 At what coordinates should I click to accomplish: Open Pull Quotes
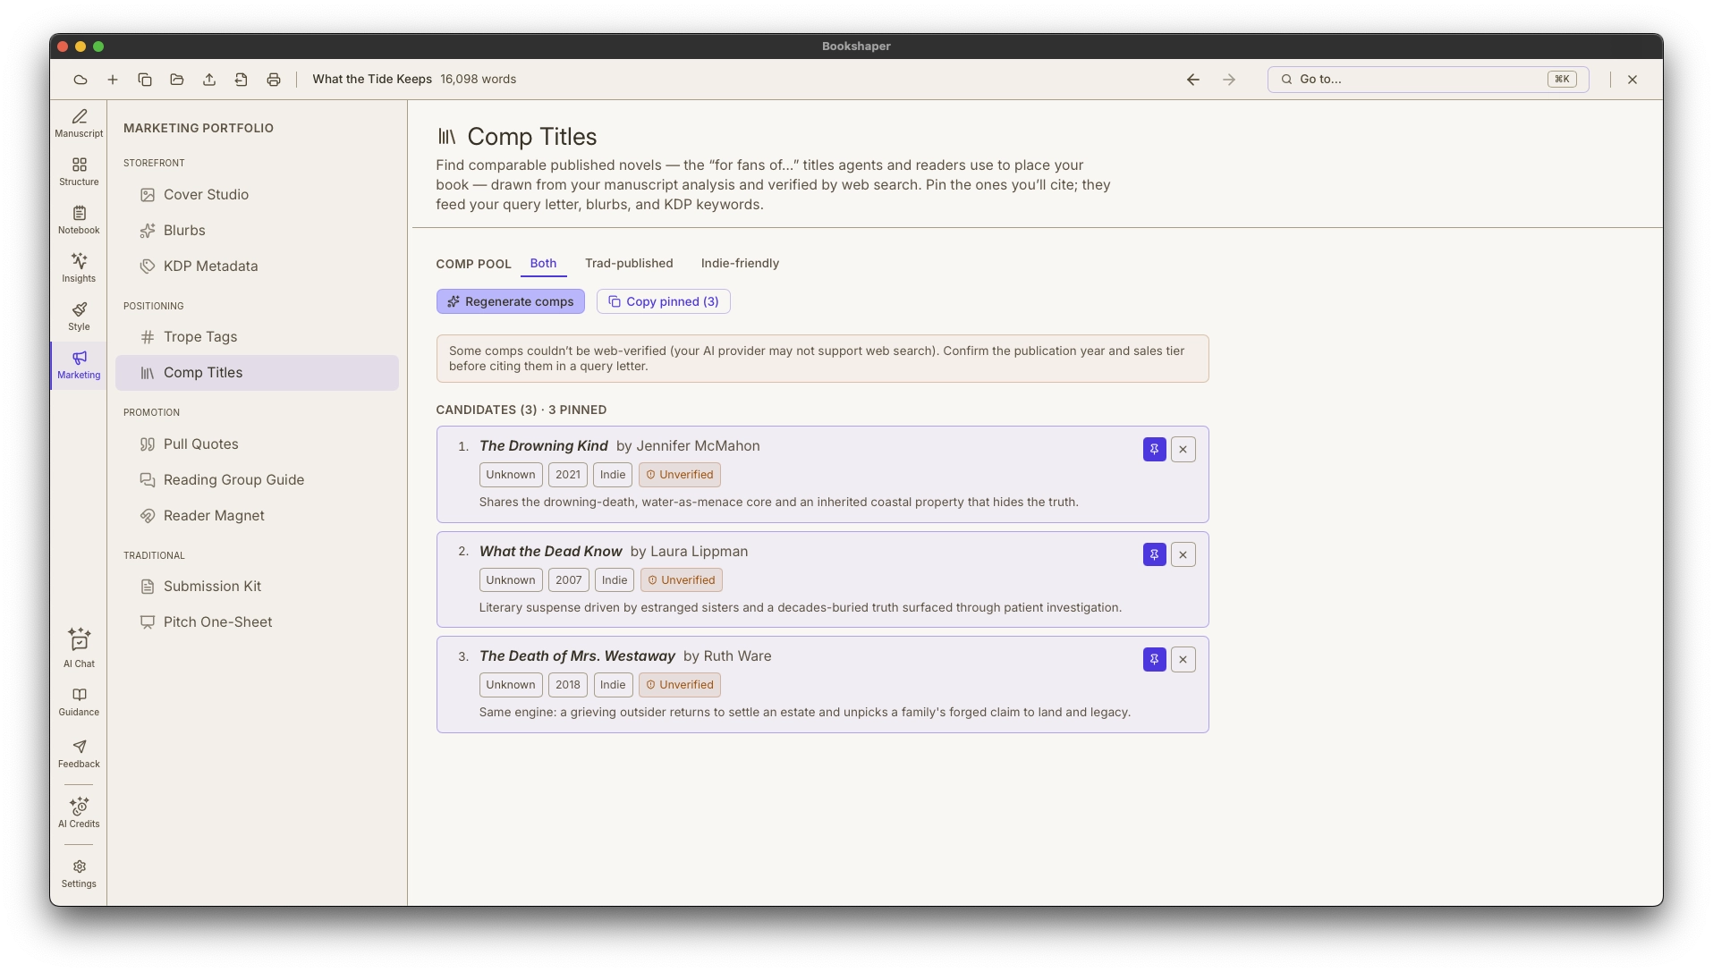pyautogui.click(x=257, y=444)
